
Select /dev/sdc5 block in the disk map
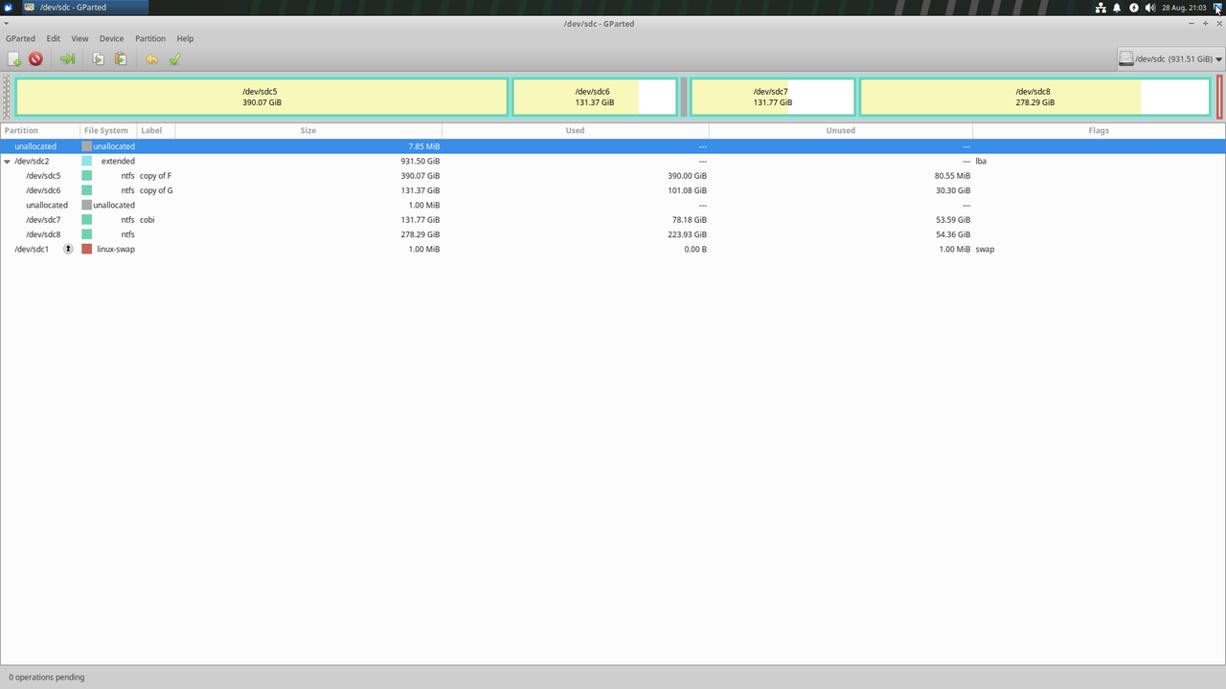point(261,97)
